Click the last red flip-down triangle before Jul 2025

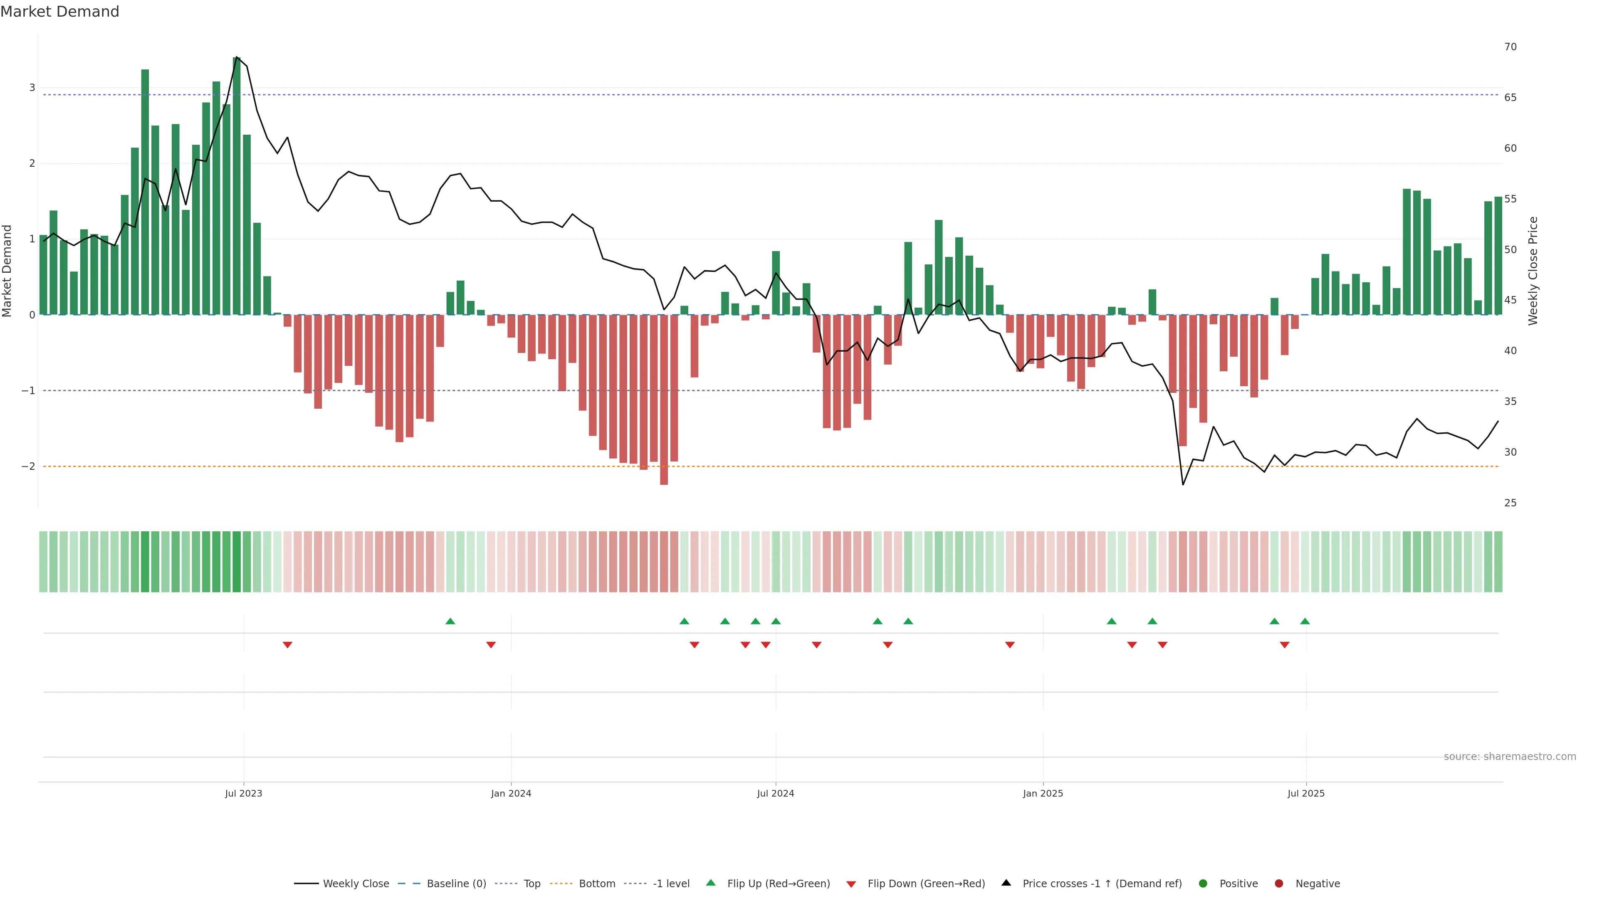[x=1284, y=645]
